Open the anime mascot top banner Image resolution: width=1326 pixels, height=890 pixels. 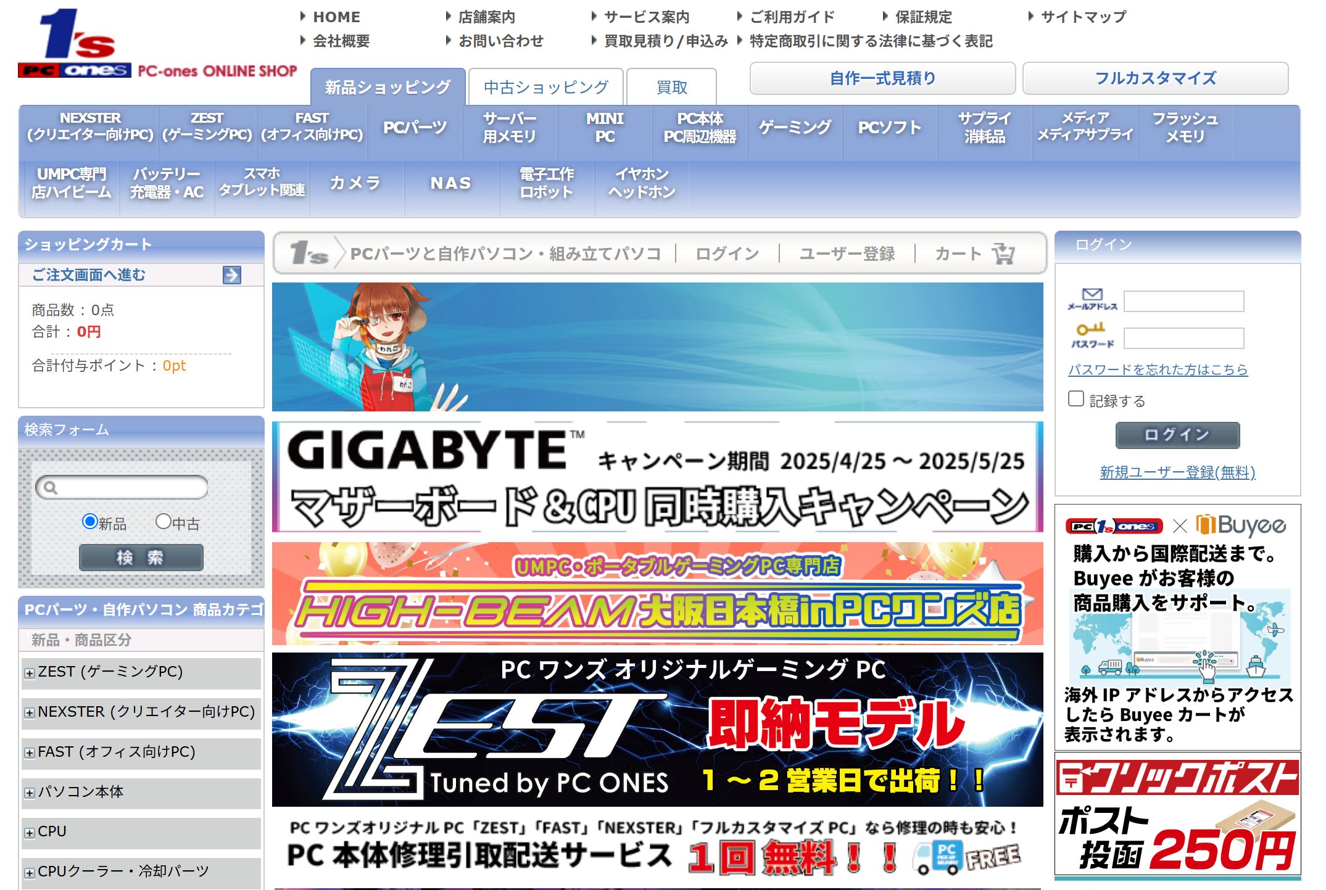[658, 347]
